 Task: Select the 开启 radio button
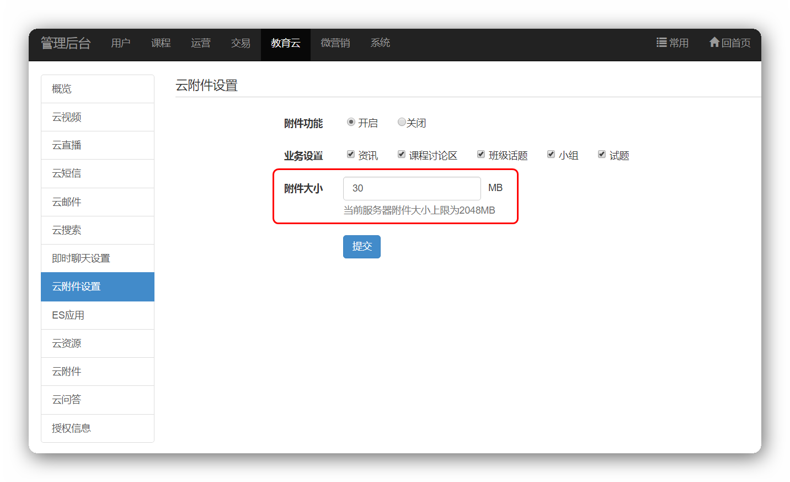351,122
